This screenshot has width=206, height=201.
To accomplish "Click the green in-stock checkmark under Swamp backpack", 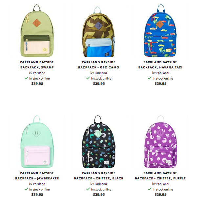I will (26, 78).
